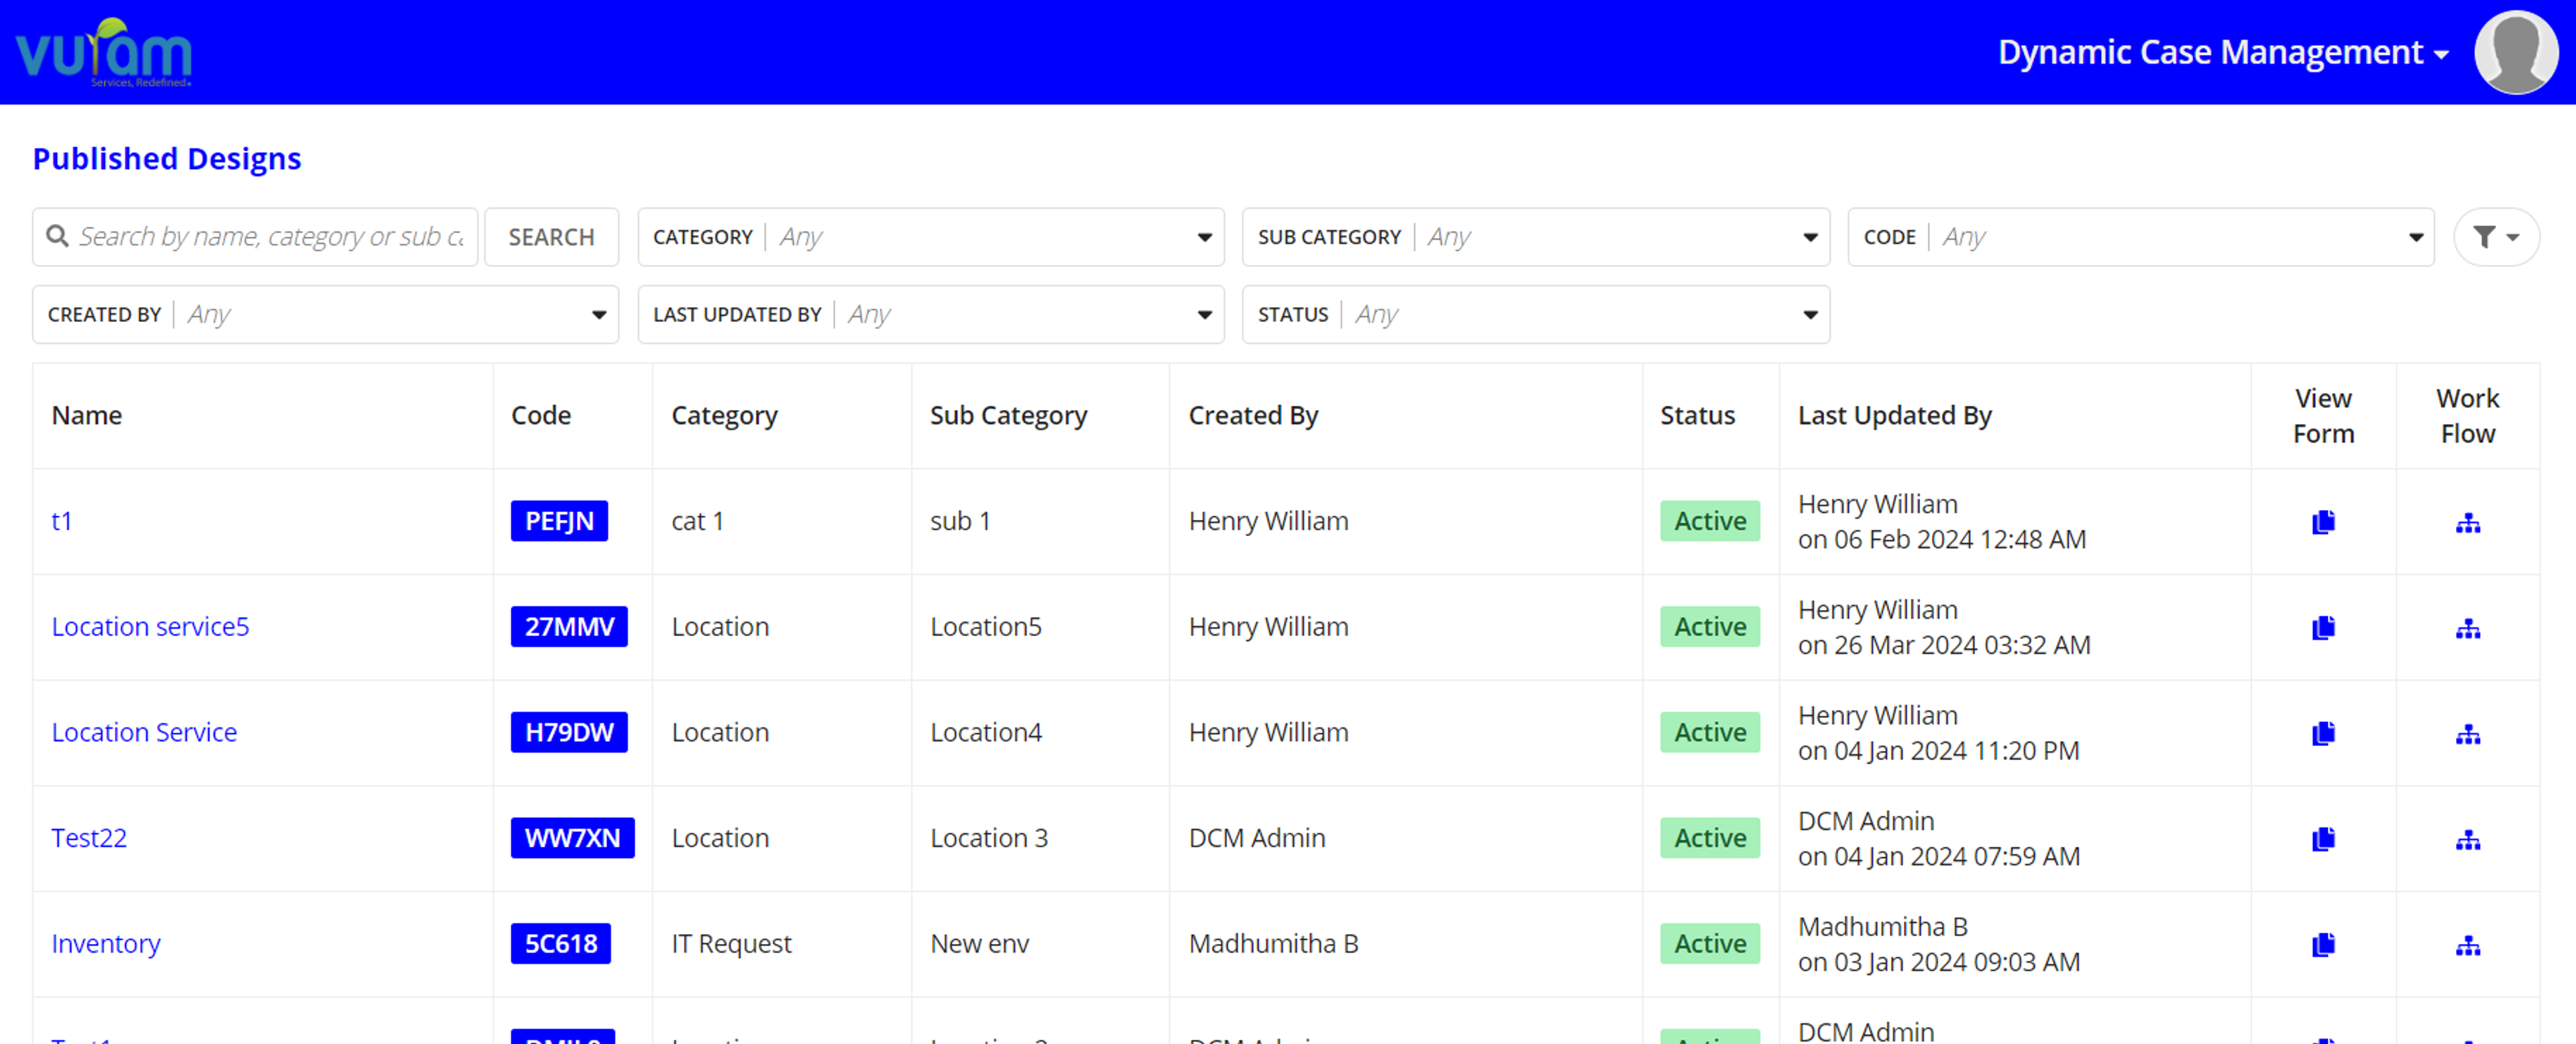
Task: Open View Form for Inventory row
Action: tap(2323, 945)
